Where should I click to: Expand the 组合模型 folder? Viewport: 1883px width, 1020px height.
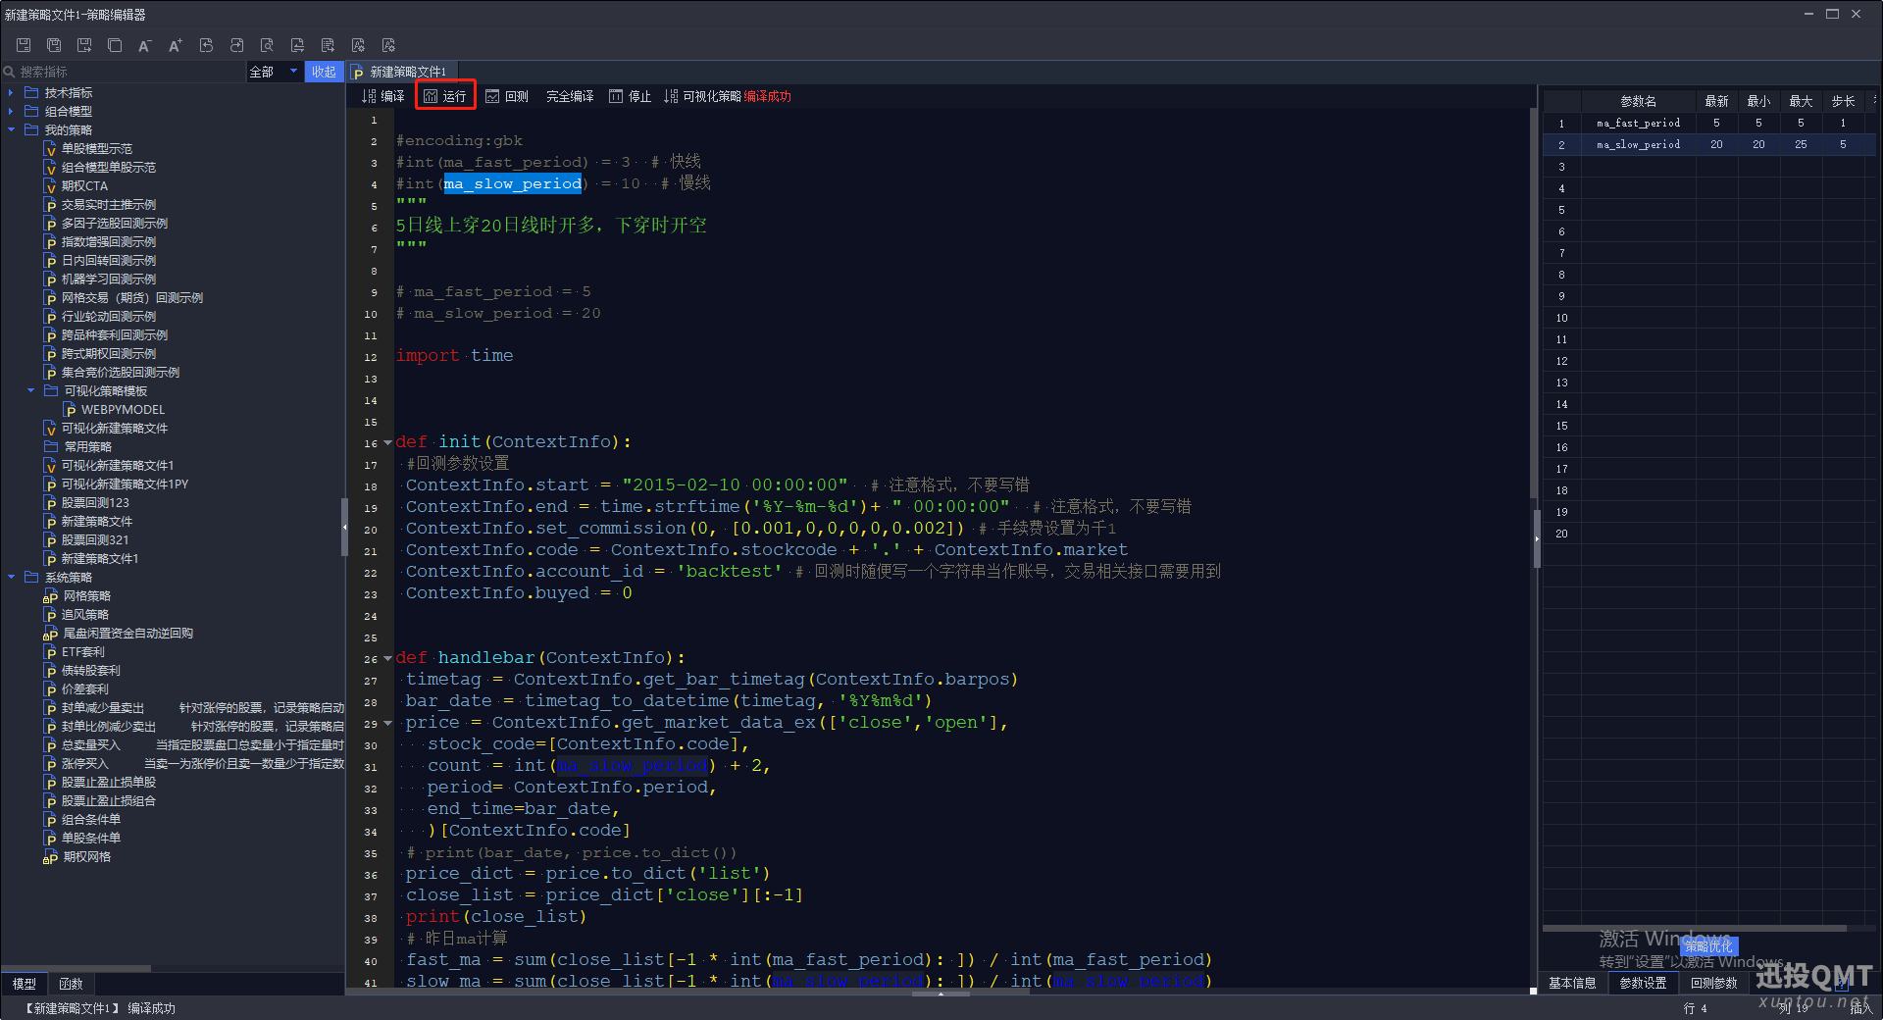pyautogui.click(x=11, y=112)
